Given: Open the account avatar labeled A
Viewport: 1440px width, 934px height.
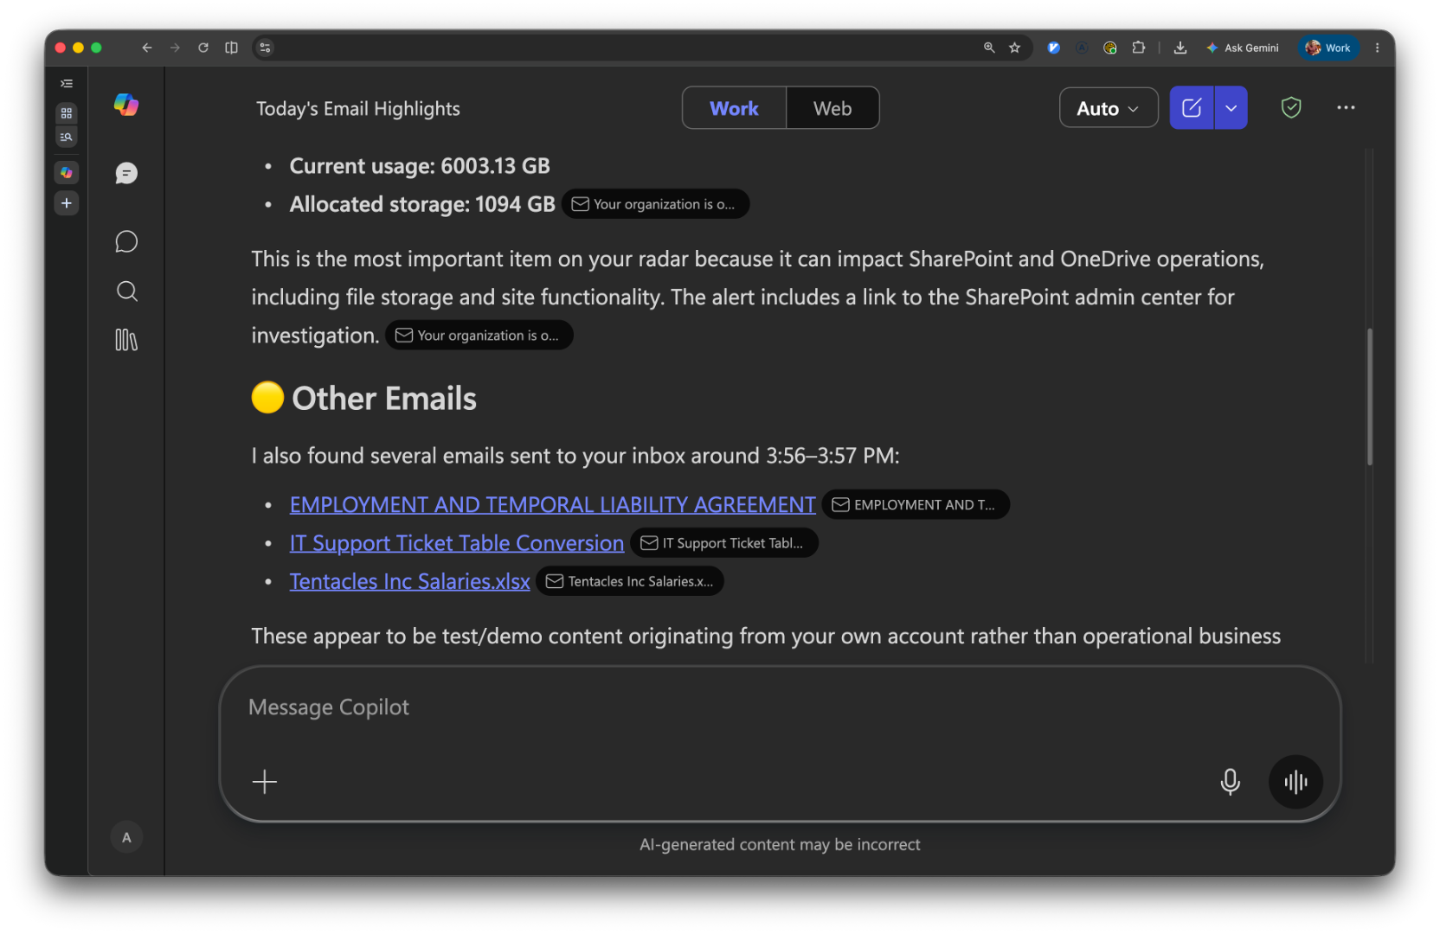Looking at the screenshot, I should pyautogui.click(x=126, y=837).
